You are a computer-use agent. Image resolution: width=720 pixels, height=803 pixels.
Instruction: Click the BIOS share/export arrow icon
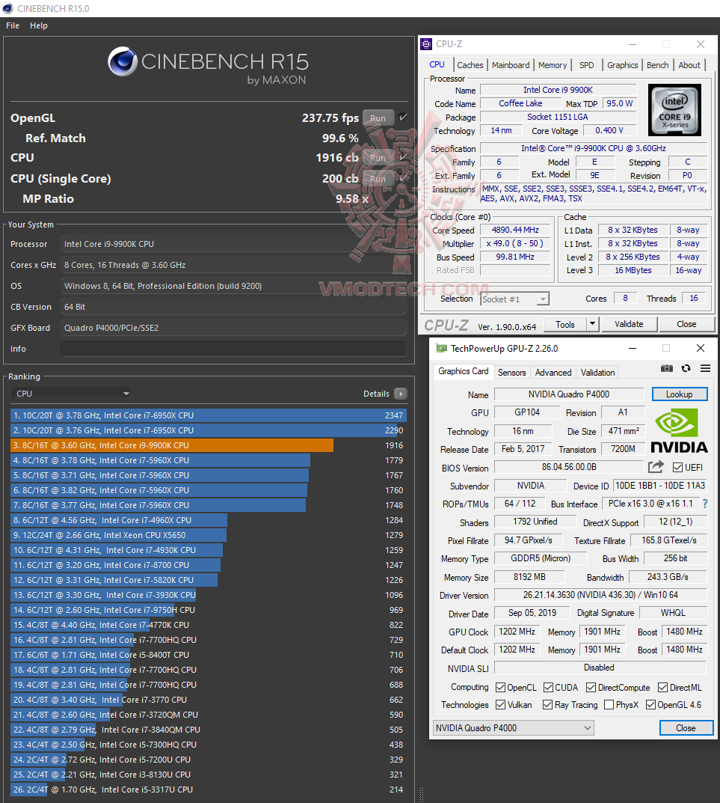click(656, 466)
